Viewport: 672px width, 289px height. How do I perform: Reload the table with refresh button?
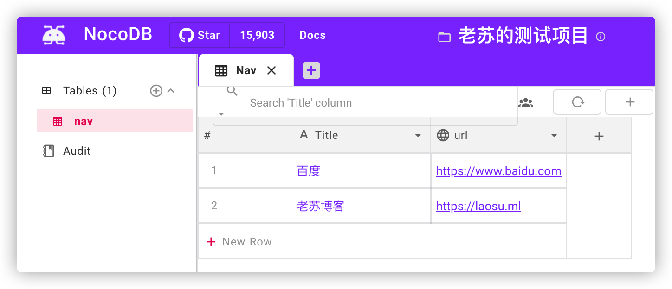577,102
